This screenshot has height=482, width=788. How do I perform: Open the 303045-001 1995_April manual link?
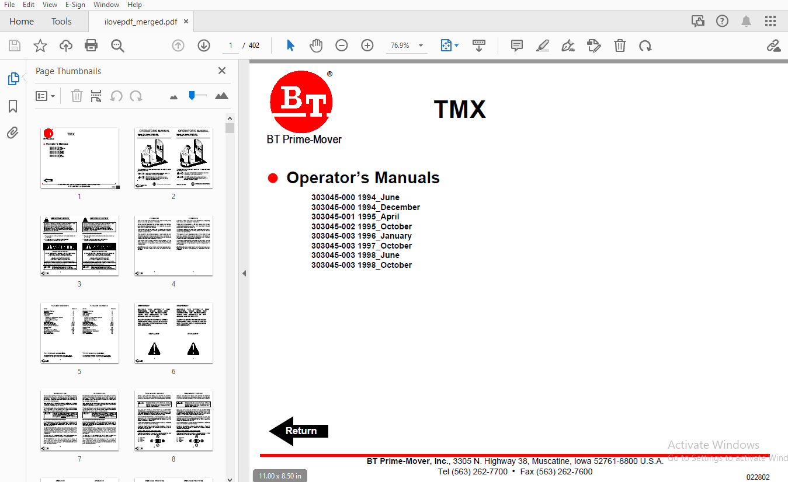[x=355, y=216]
